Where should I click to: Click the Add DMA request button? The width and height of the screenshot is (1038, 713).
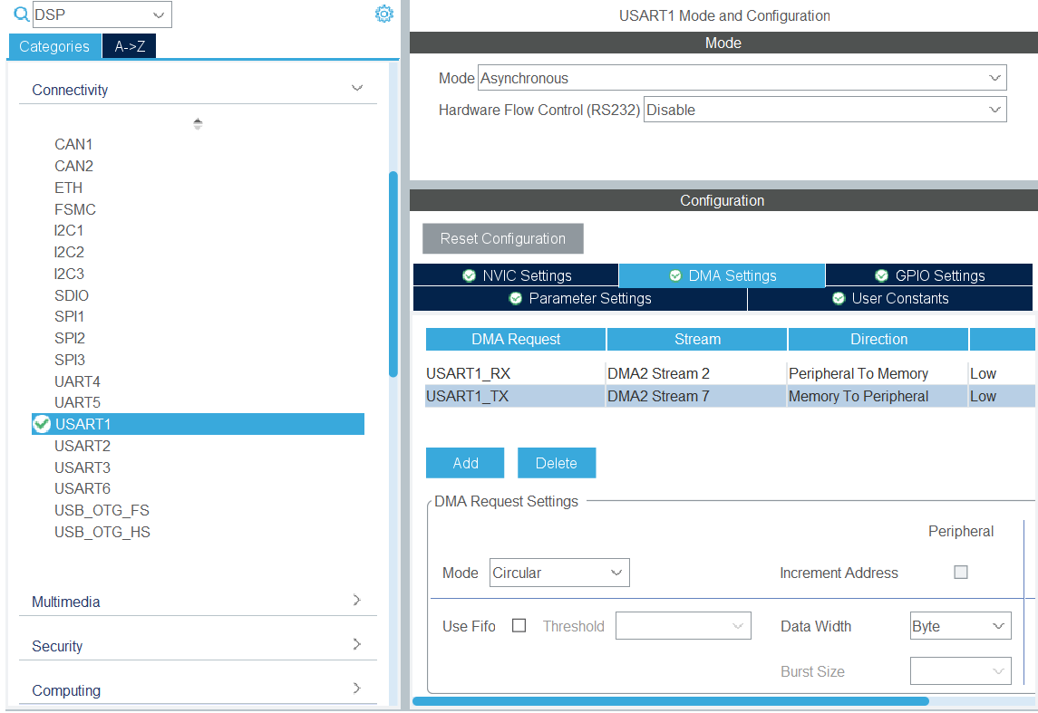coord(465,463)
